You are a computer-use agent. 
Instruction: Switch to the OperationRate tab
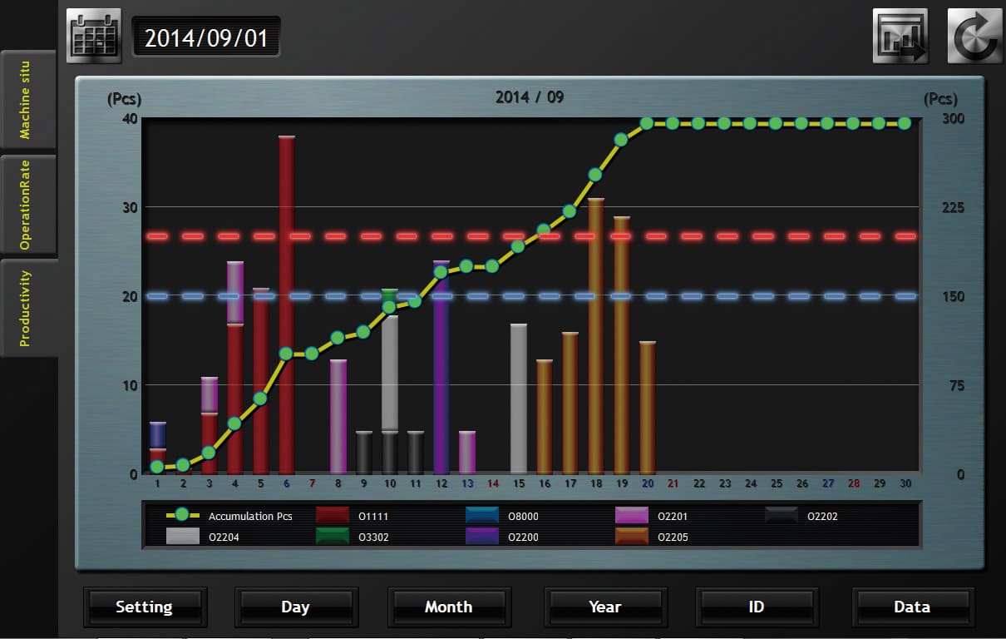click(x=27, y=204)
